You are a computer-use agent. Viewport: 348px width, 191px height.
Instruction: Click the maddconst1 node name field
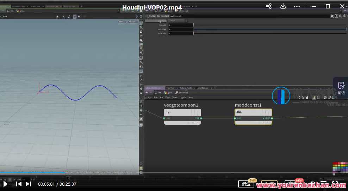[250, 16]
